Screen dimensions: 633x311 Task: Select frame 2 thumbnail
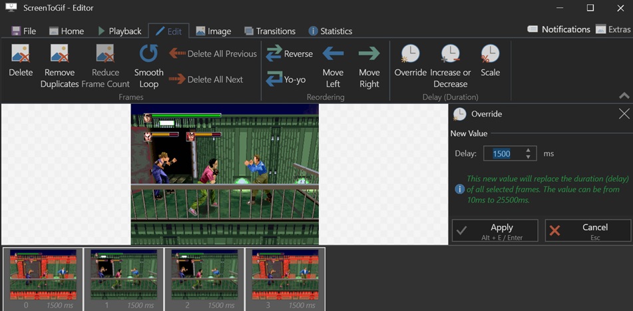coord(204,279)
